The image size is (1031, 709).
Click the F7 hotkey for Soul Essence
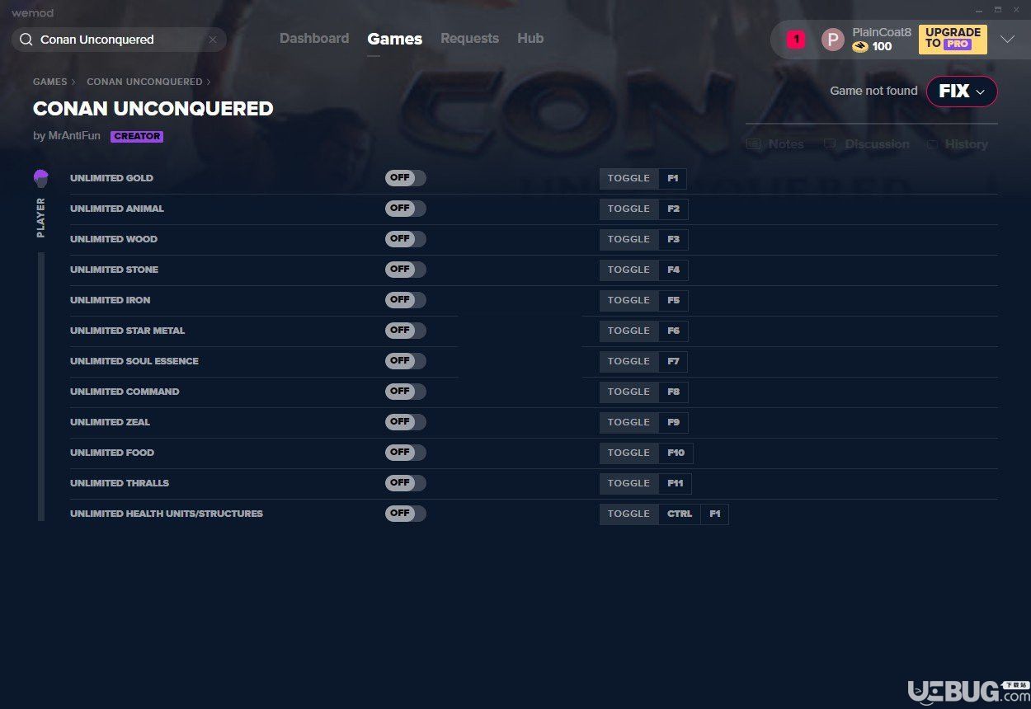pyautogui.click(x=674, y=361)
